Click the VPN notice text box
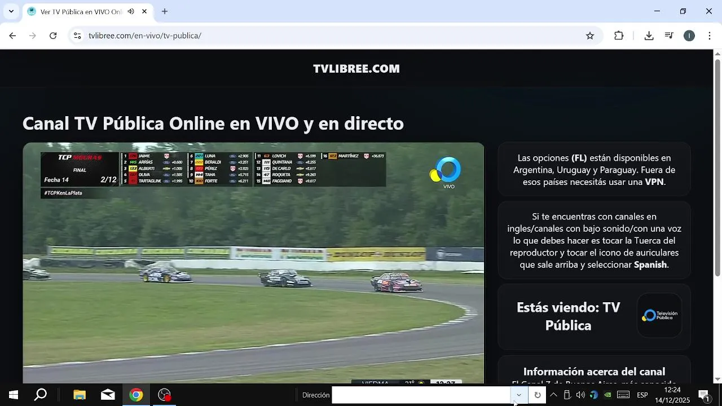722x406 pixels. click(595, 170)
